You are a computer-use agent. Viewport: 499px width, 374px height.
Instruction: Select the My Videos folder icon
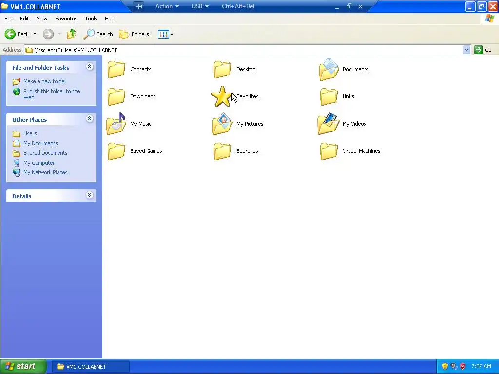pyautogui.click(x=328, y=124)
